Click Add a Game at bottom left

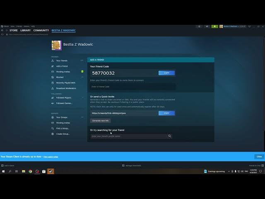click(x=8, y=166)
